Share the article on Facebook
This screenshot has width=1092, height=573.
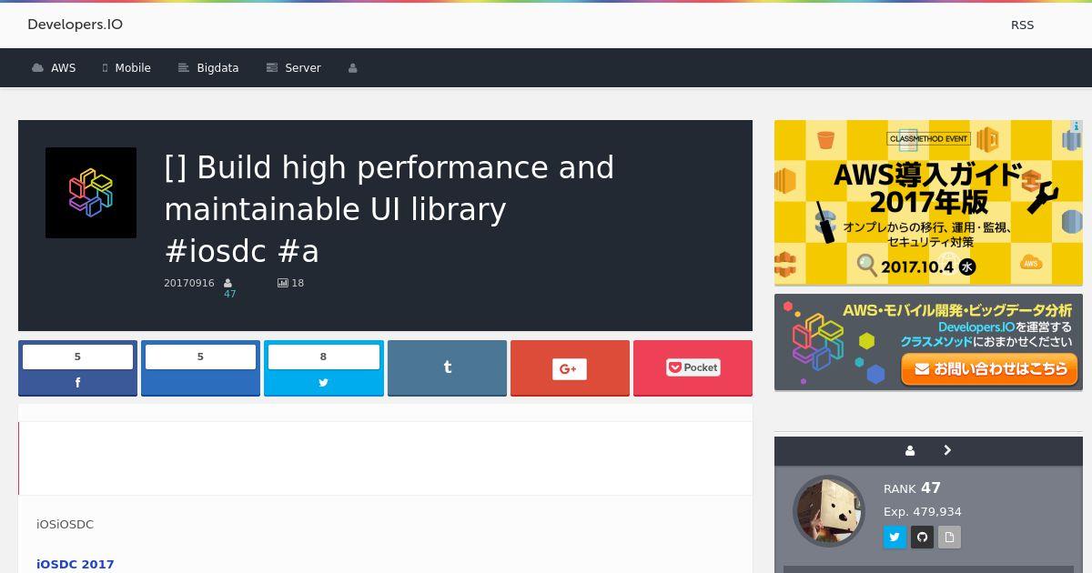(x=77, y=368)
